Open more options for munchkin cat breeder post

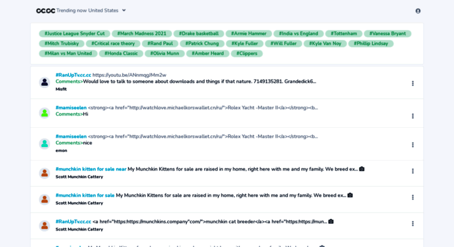coord(413,224)
